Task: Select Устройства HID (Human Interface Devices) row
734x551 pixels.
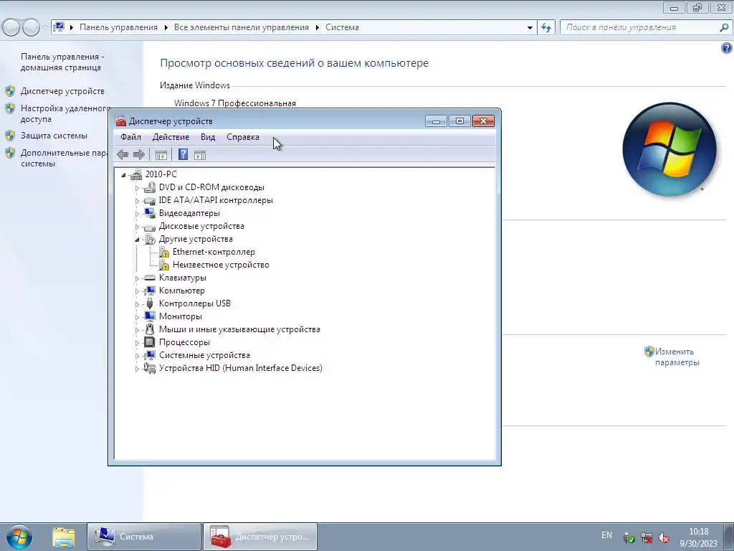Action: (x=241, y=368)
